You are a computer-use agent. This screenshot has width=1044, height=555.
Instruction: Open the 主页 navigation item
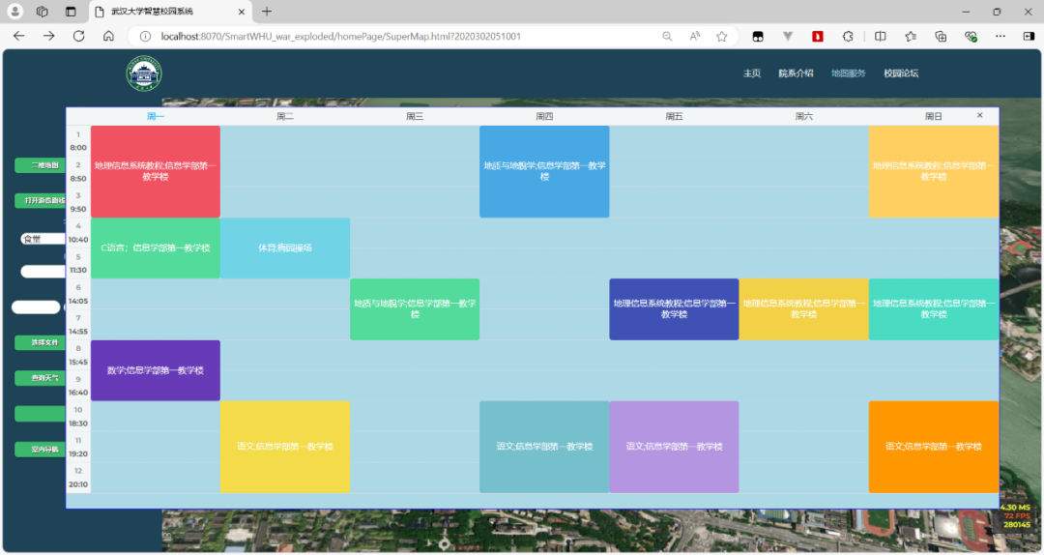[751, 73]
